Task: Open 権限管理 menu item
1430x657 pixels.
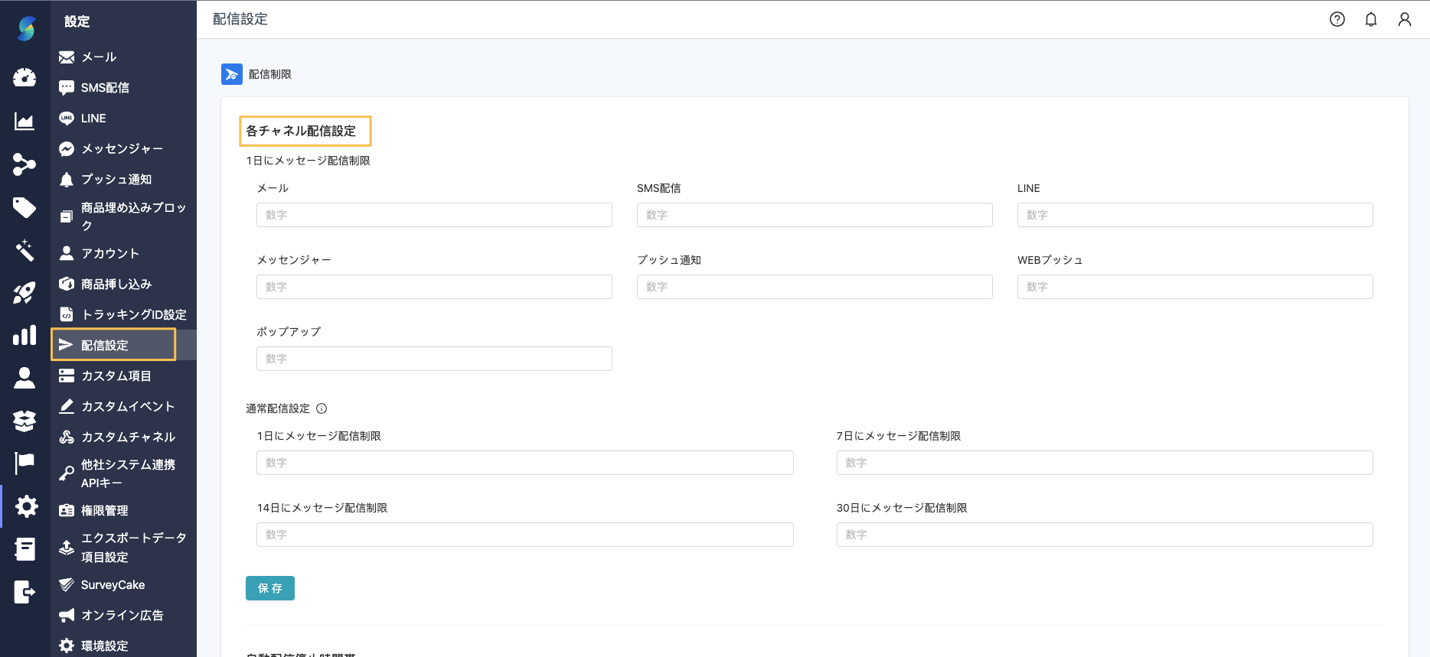Action: [x=123, y=510]
